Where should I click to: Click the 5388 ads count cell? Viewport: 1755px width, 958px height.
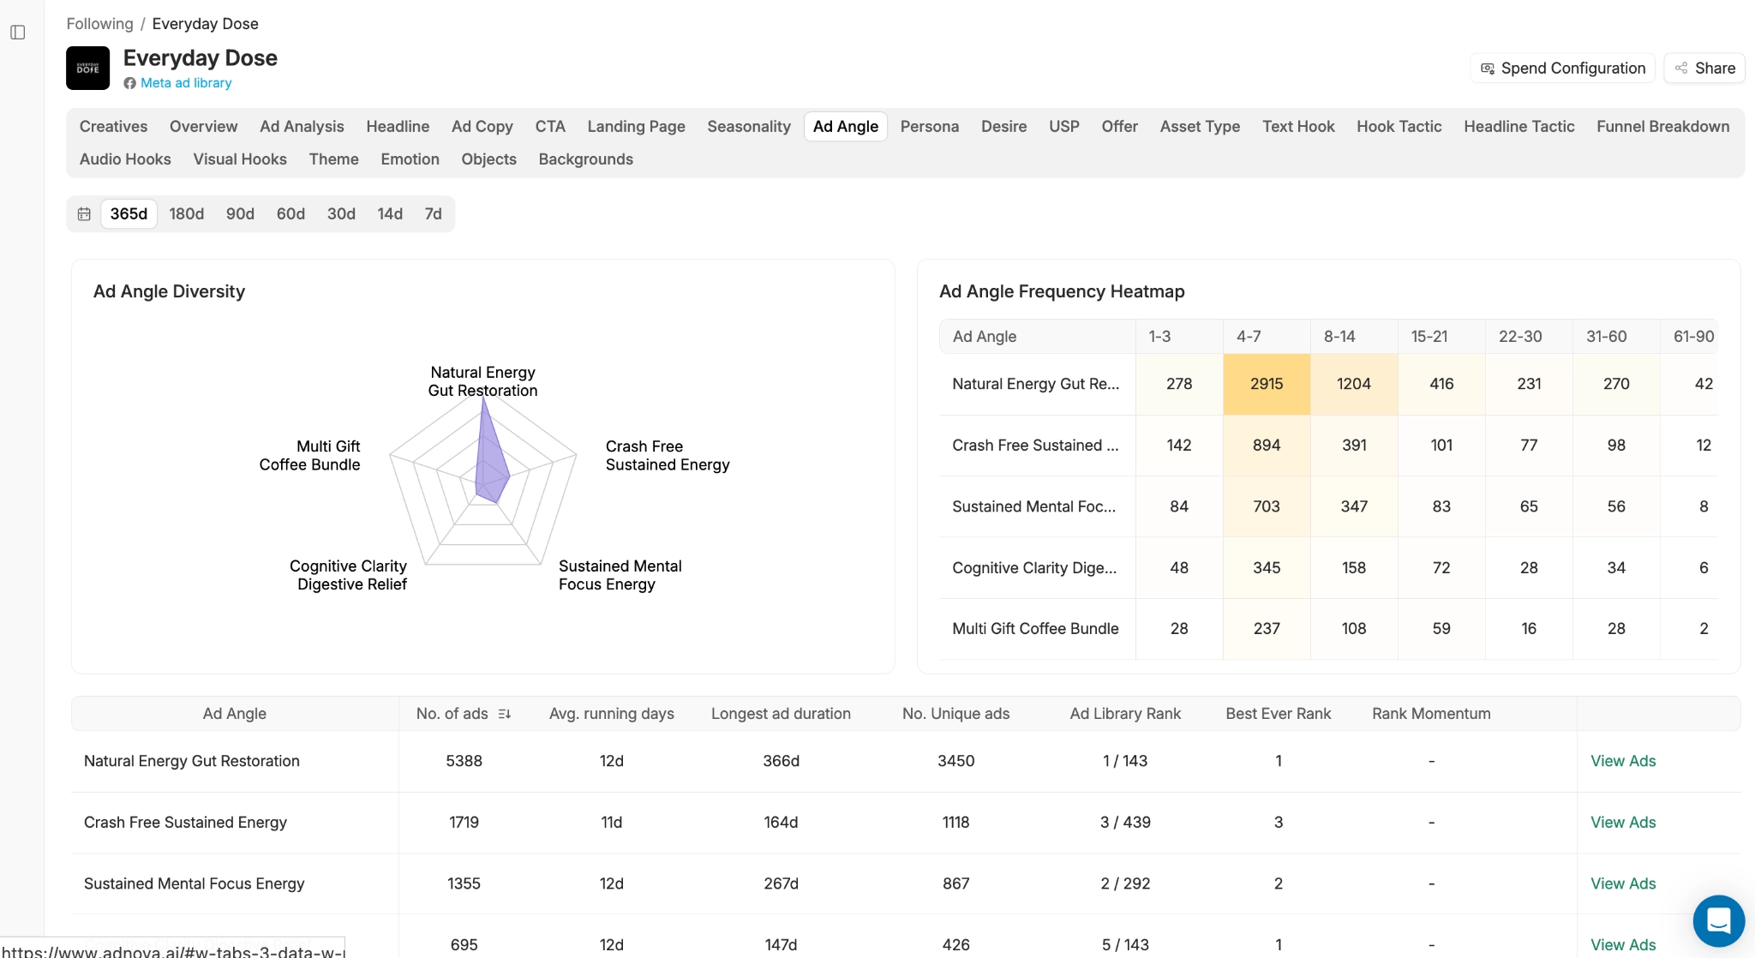pyautogui.click(x=464, y=761)
